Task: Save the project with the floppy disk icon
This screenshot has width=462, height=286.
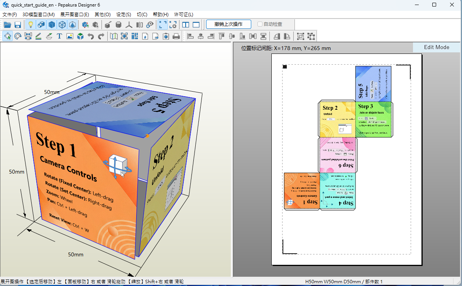Action: click(18, 25)
